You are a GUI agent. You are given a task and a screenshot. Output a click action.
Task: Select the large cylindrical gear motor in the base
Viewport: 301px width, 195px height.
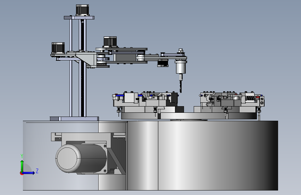point(81,158)
